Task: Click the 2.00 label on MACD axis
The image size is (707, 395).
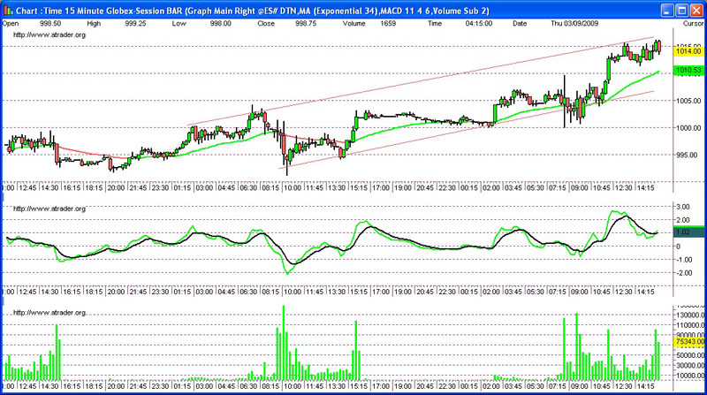Action: pos(683,220)
